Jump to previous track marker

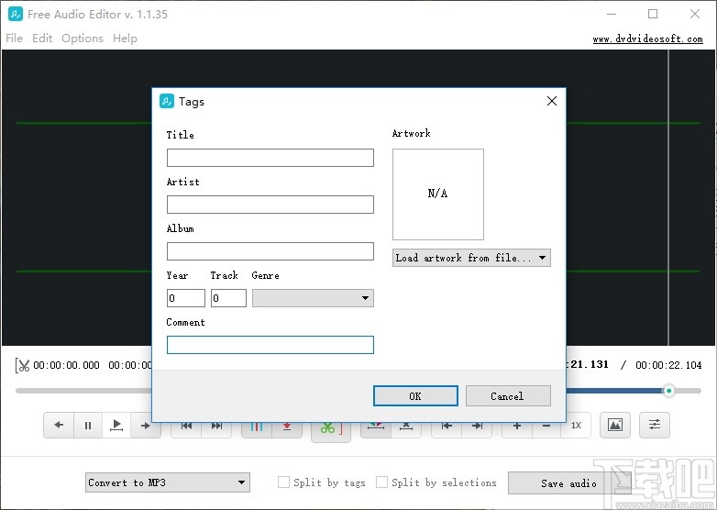186,427
